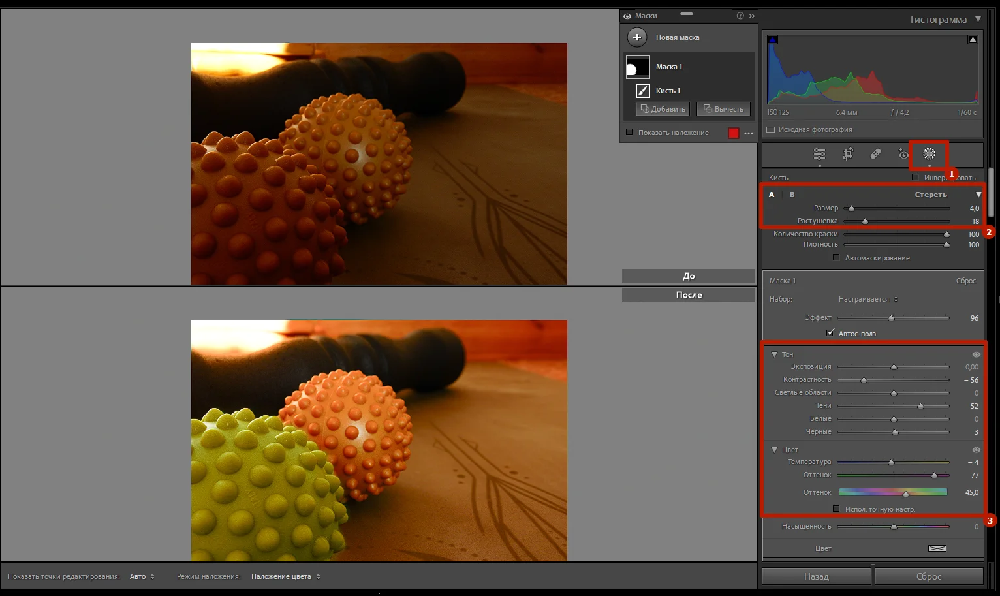Image resolution: width=1000 pixels, height=596 pixels.
Task: Select the Crop overlay tool
Action: 848,154
